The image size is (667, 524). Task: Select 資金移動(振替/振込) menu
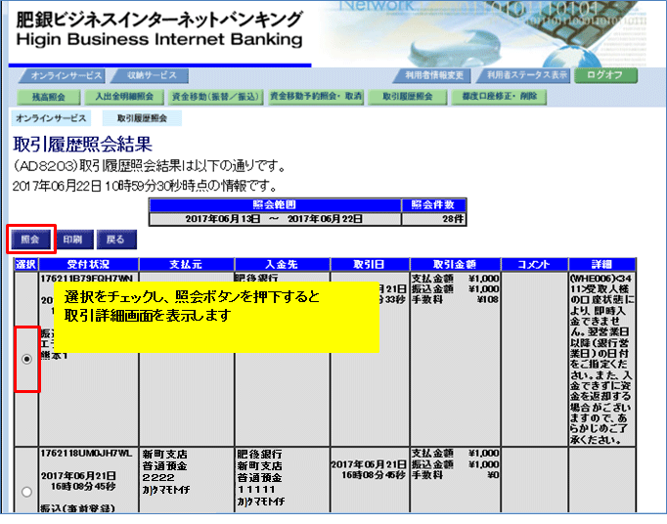tap(214, 97)
